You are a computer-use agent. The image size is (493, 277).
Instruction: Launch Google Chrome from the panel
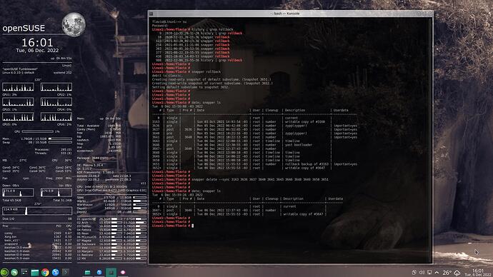[45, 272]
